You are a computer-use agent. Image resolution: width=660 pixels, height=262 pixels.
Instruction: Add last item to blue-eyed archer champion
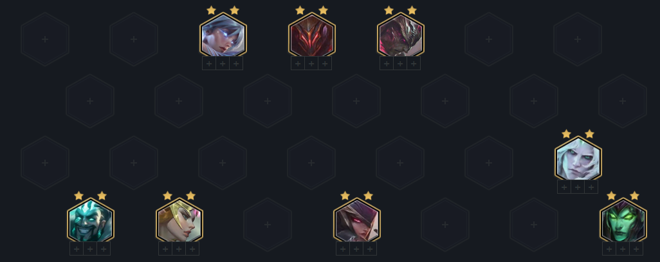pyautogui.click(x=236, y=64)
